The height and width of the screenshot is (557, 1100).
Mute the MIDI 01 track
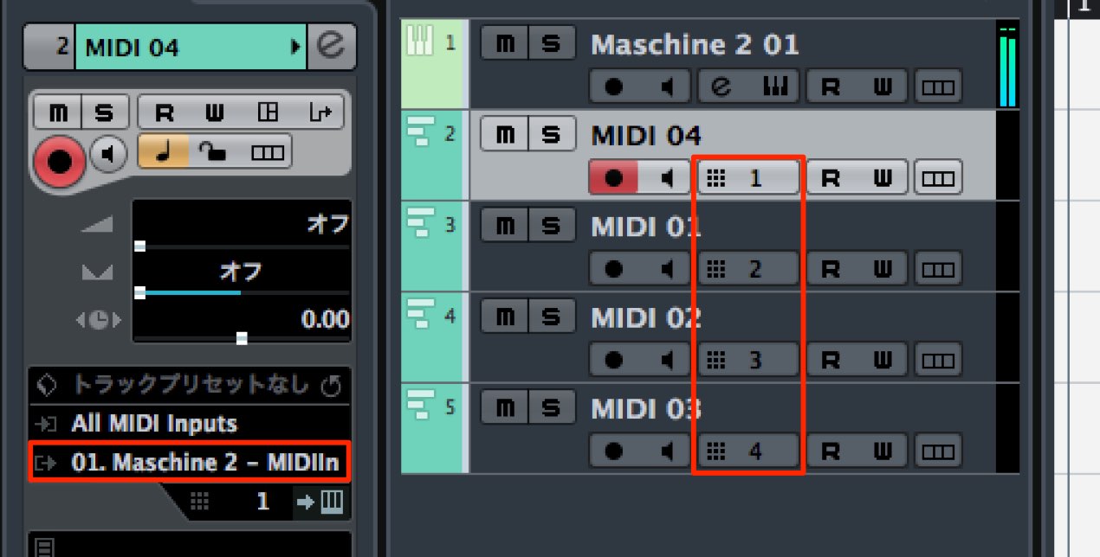504,226
